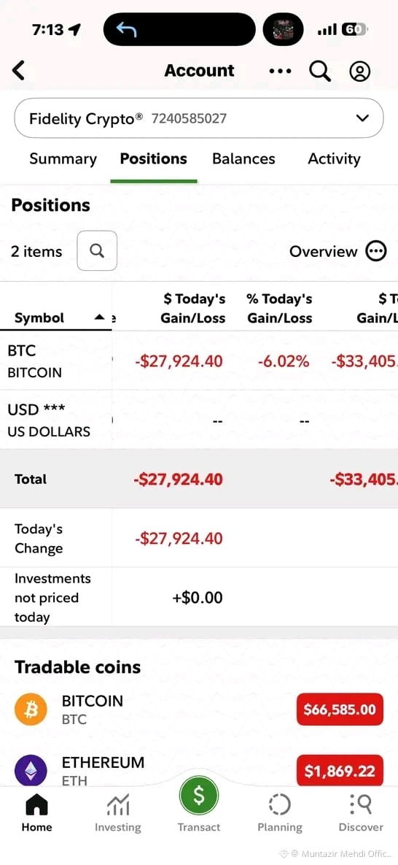Image resolution: width=398 pixels, height=865 pixels.
Task: Tap the iOS return-to-app arrow pill
Action: pyautogui.click(x=180, y=29)
